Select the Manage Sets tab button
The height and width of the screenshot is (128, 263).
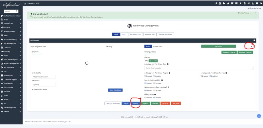coord(150,34)
